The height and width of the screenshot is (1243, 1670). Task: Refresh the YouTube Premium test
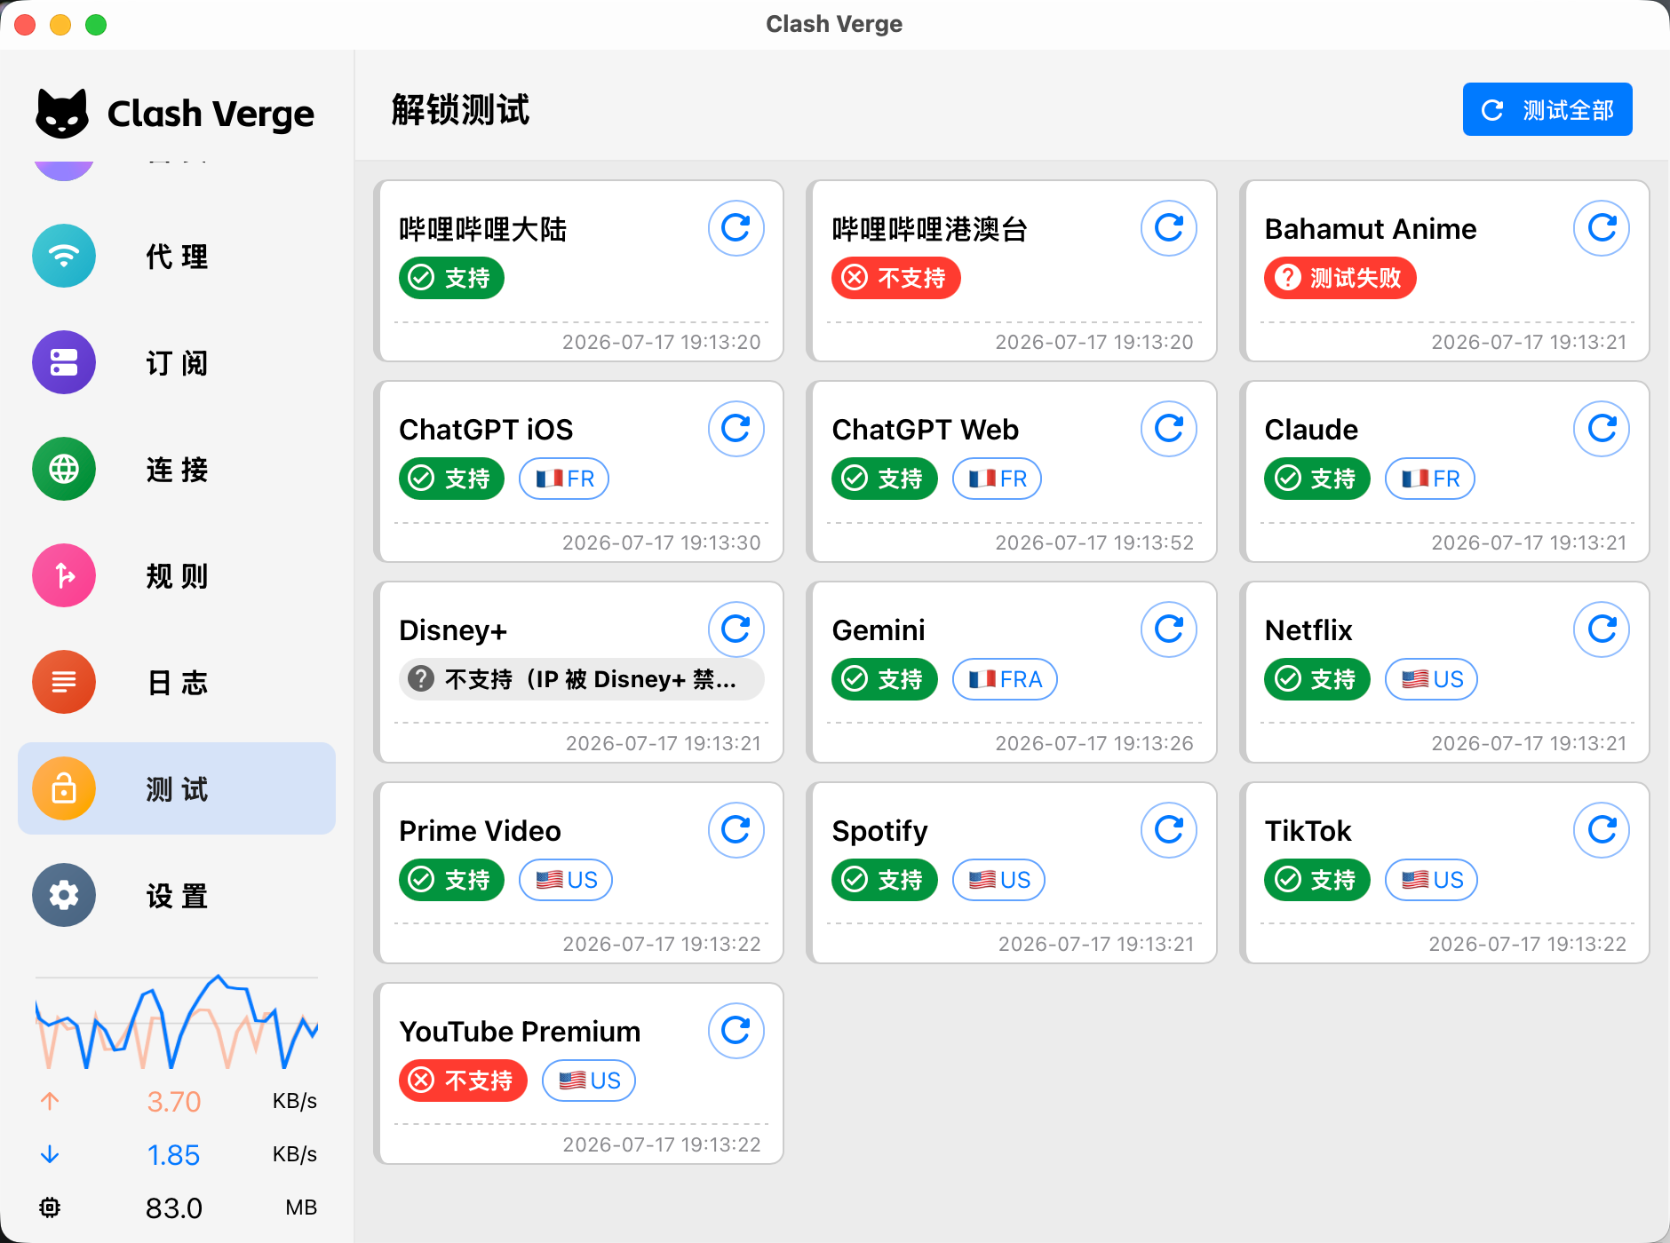click(736, 1031)
